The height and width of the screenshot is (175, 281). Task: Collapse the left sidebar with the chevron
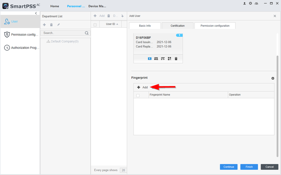click(36, 13)
